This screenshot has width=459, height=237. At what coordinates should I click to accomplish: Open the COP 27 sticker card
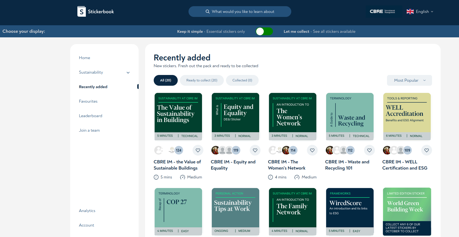178,212
